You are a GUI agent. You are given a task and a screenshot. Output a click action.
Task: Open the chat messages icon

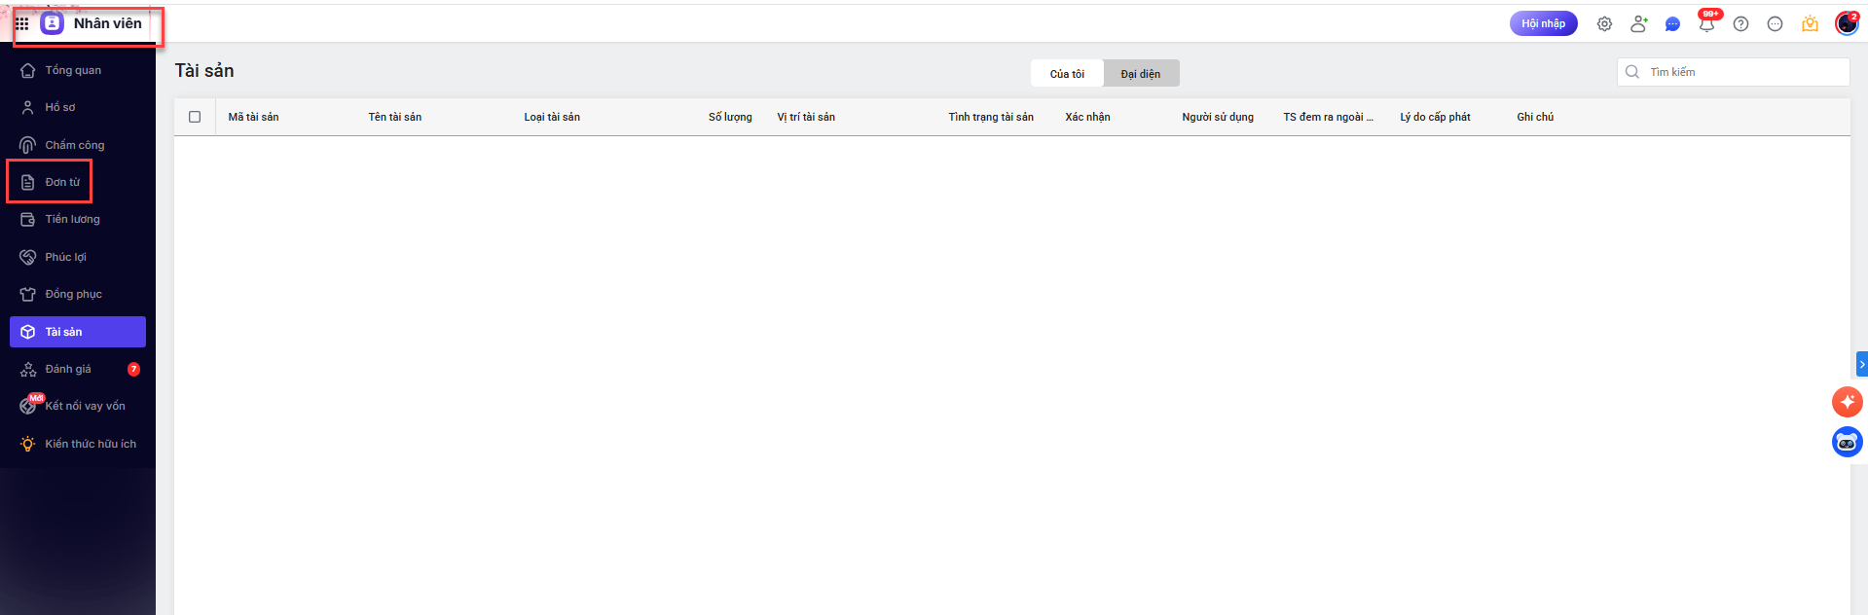click(1672, 24)
